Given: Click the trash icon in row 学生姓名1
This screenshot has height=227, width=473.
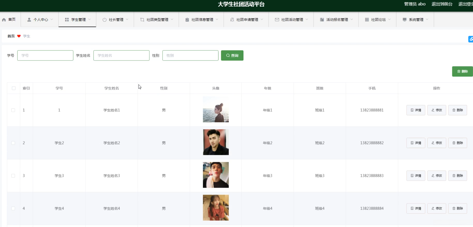Looking at the screenshot, I should [x=454, y=110].
